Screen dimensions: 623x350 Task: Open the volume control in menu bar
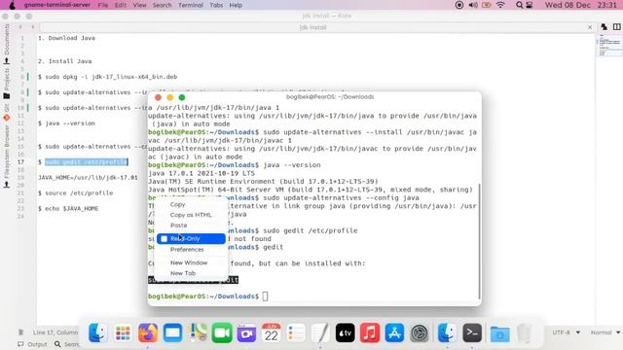[473, 5]
